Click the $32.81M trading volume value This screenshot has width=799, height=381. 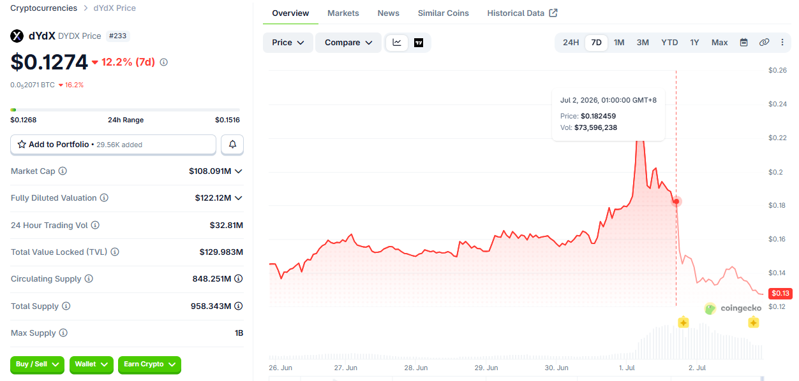[x=227, y=226]
